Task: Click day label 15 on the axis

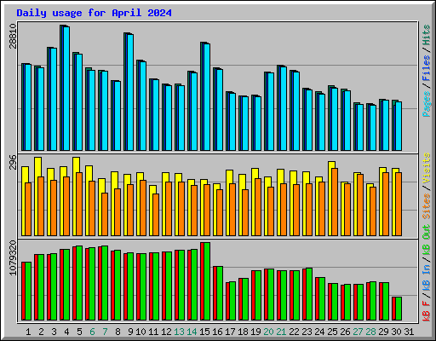Action: point(204,332)
